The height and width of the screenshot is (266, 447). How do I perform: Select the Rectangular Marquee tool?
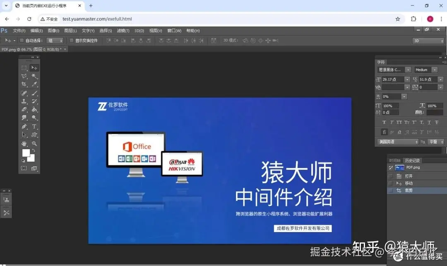[x=24, y=68]
